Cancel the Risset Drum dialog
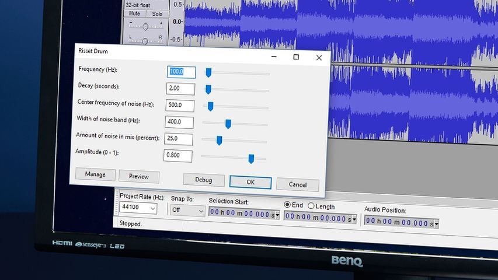This screenshot has width=498, height=280. (x=298, y=185)
